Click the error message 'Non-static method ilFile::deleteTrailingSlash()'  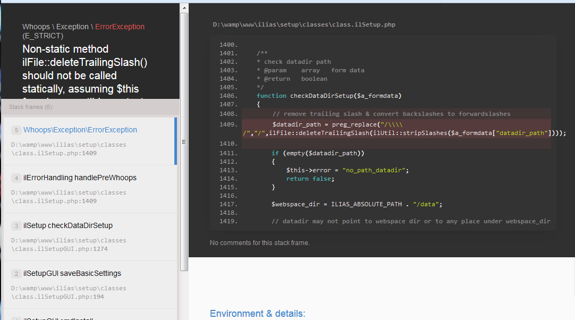coord(84,55)
